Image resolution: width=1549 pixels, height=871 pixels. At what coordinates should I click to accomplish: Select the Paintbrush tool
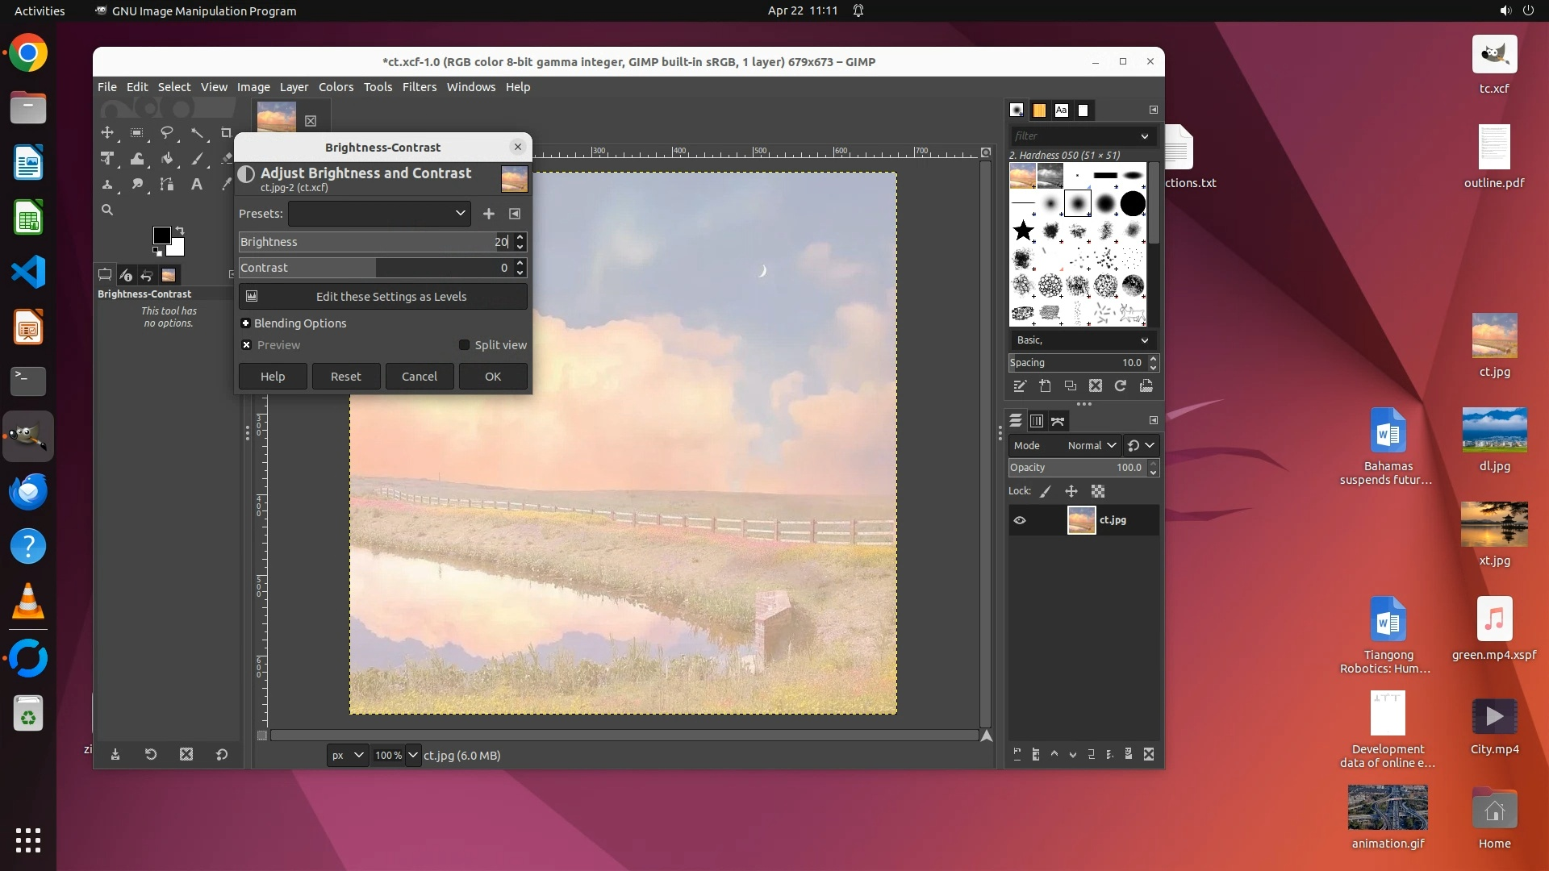197,159
